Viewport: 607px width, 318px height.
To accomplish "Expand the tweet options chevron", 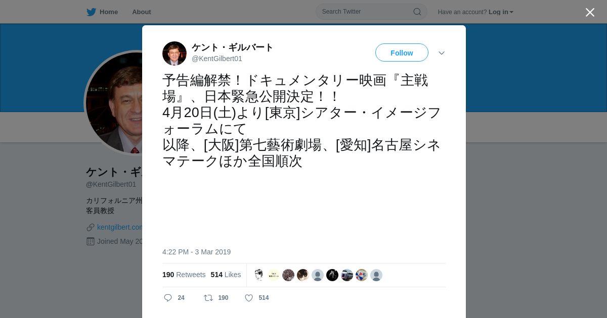I will pos(442,53).
